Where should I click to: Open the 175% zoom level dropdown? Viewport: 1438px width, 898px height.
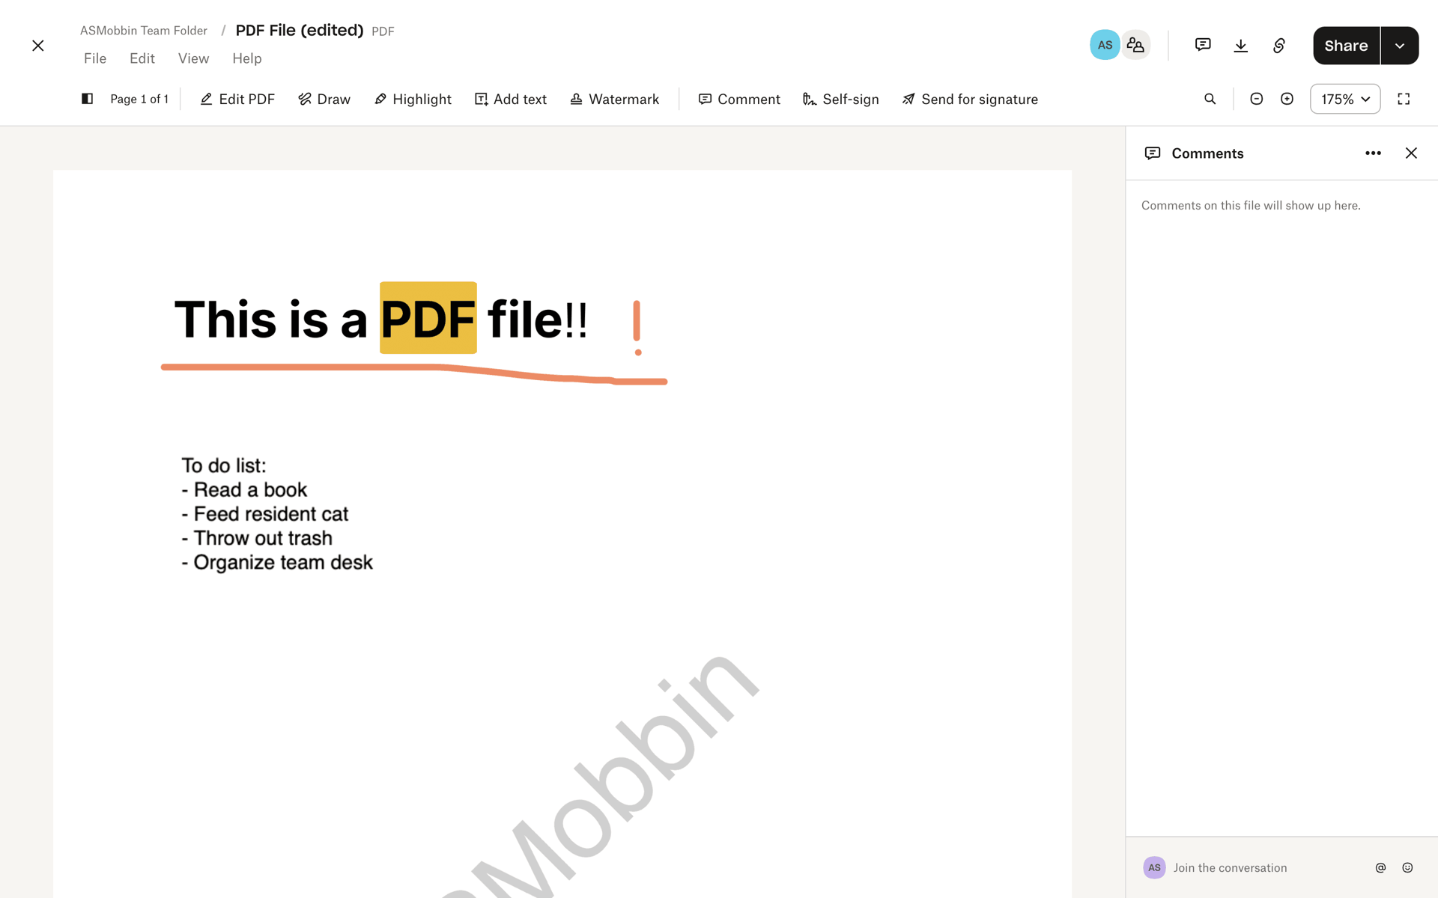point(1345,99)
